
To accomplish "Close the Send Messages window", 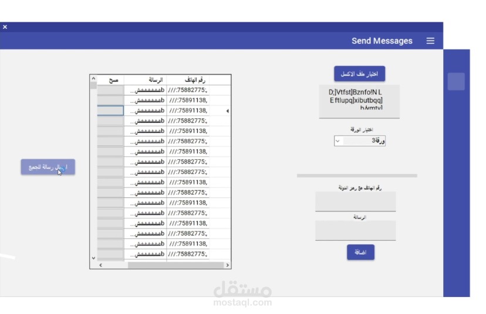I will point(5,27).
